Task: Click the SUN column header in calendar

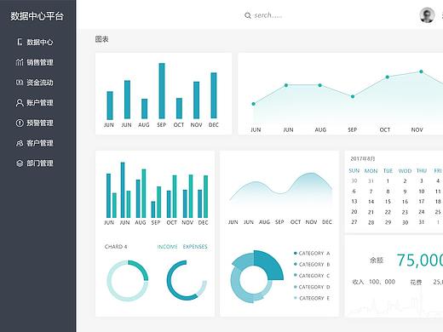Action: pos(354,170)
